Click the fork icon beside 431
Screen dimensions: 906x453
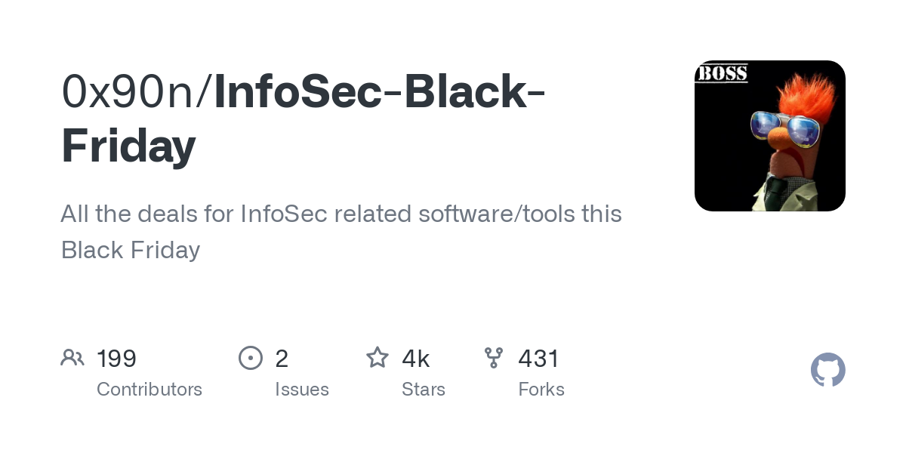pos(494,358)
